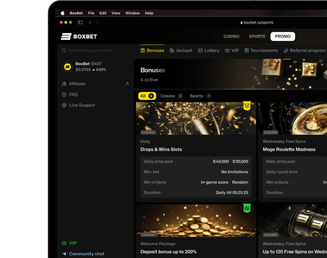Screen dimensions: 327x258
Task: Open the Up to 120 Free Spins card title
Action: tap(294, 252)
